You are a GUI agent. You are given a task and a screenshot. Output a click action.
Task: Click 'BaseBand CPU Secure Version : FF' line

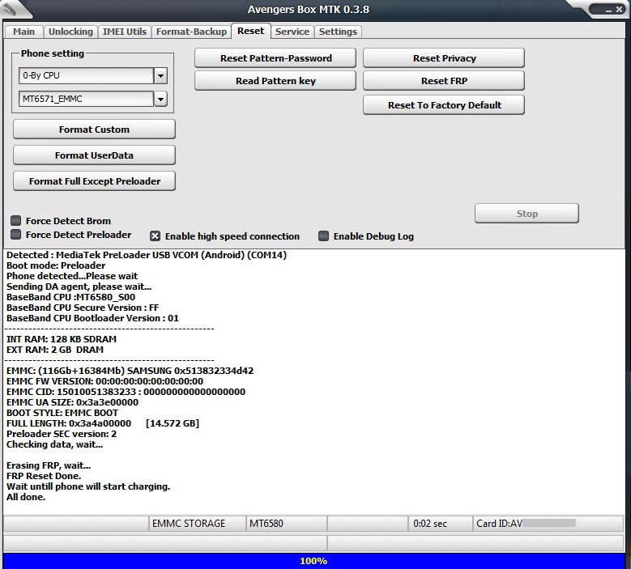[83, 308]
